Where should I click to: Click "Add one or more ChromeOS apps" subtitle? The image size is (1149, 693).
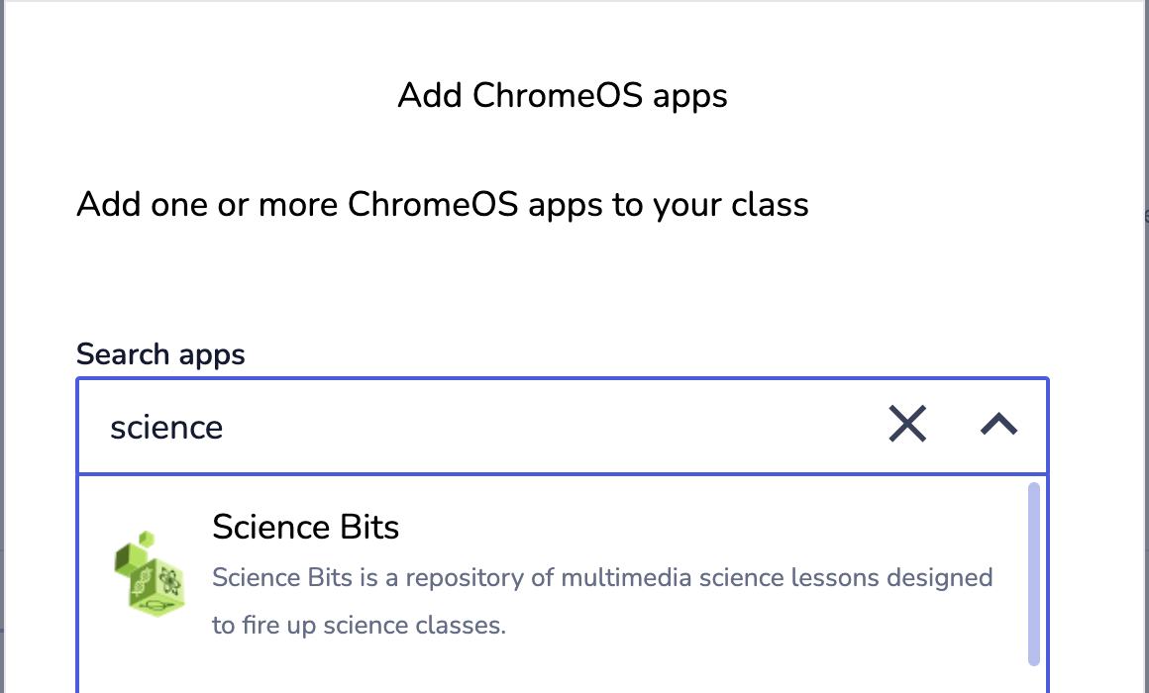coord(443,204)
